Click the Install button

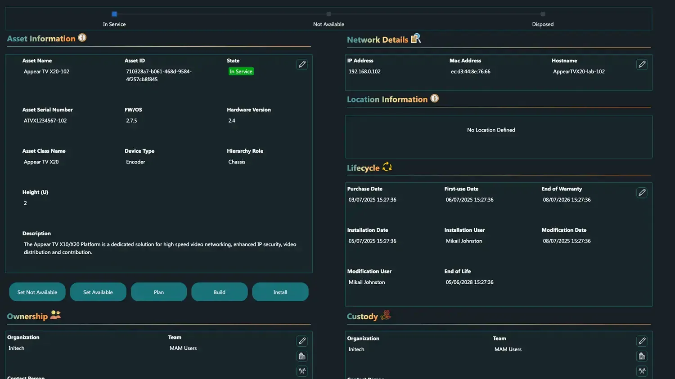pyautogui.click(x=280, y=292)
